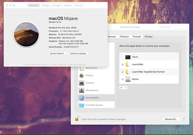The width and height of the screenshot is (193, 135).
Task: Click the iTerm app icon in the list
Action: tap(128, 57)
